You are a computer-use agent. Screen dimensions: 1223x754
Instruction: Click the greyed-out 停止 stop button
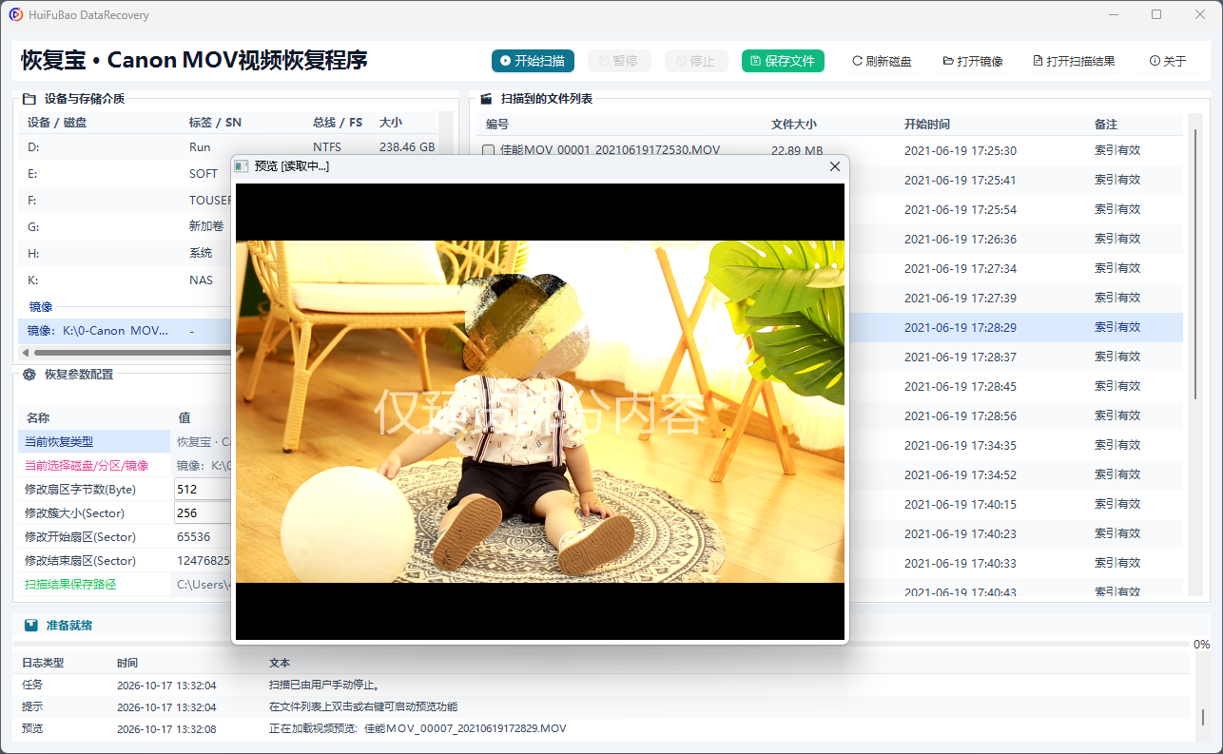696,61
